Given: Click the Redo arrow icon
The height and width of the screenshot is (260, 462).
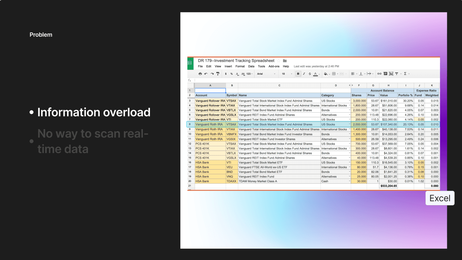Looking at the screenshot, I should tap(212, 74).
